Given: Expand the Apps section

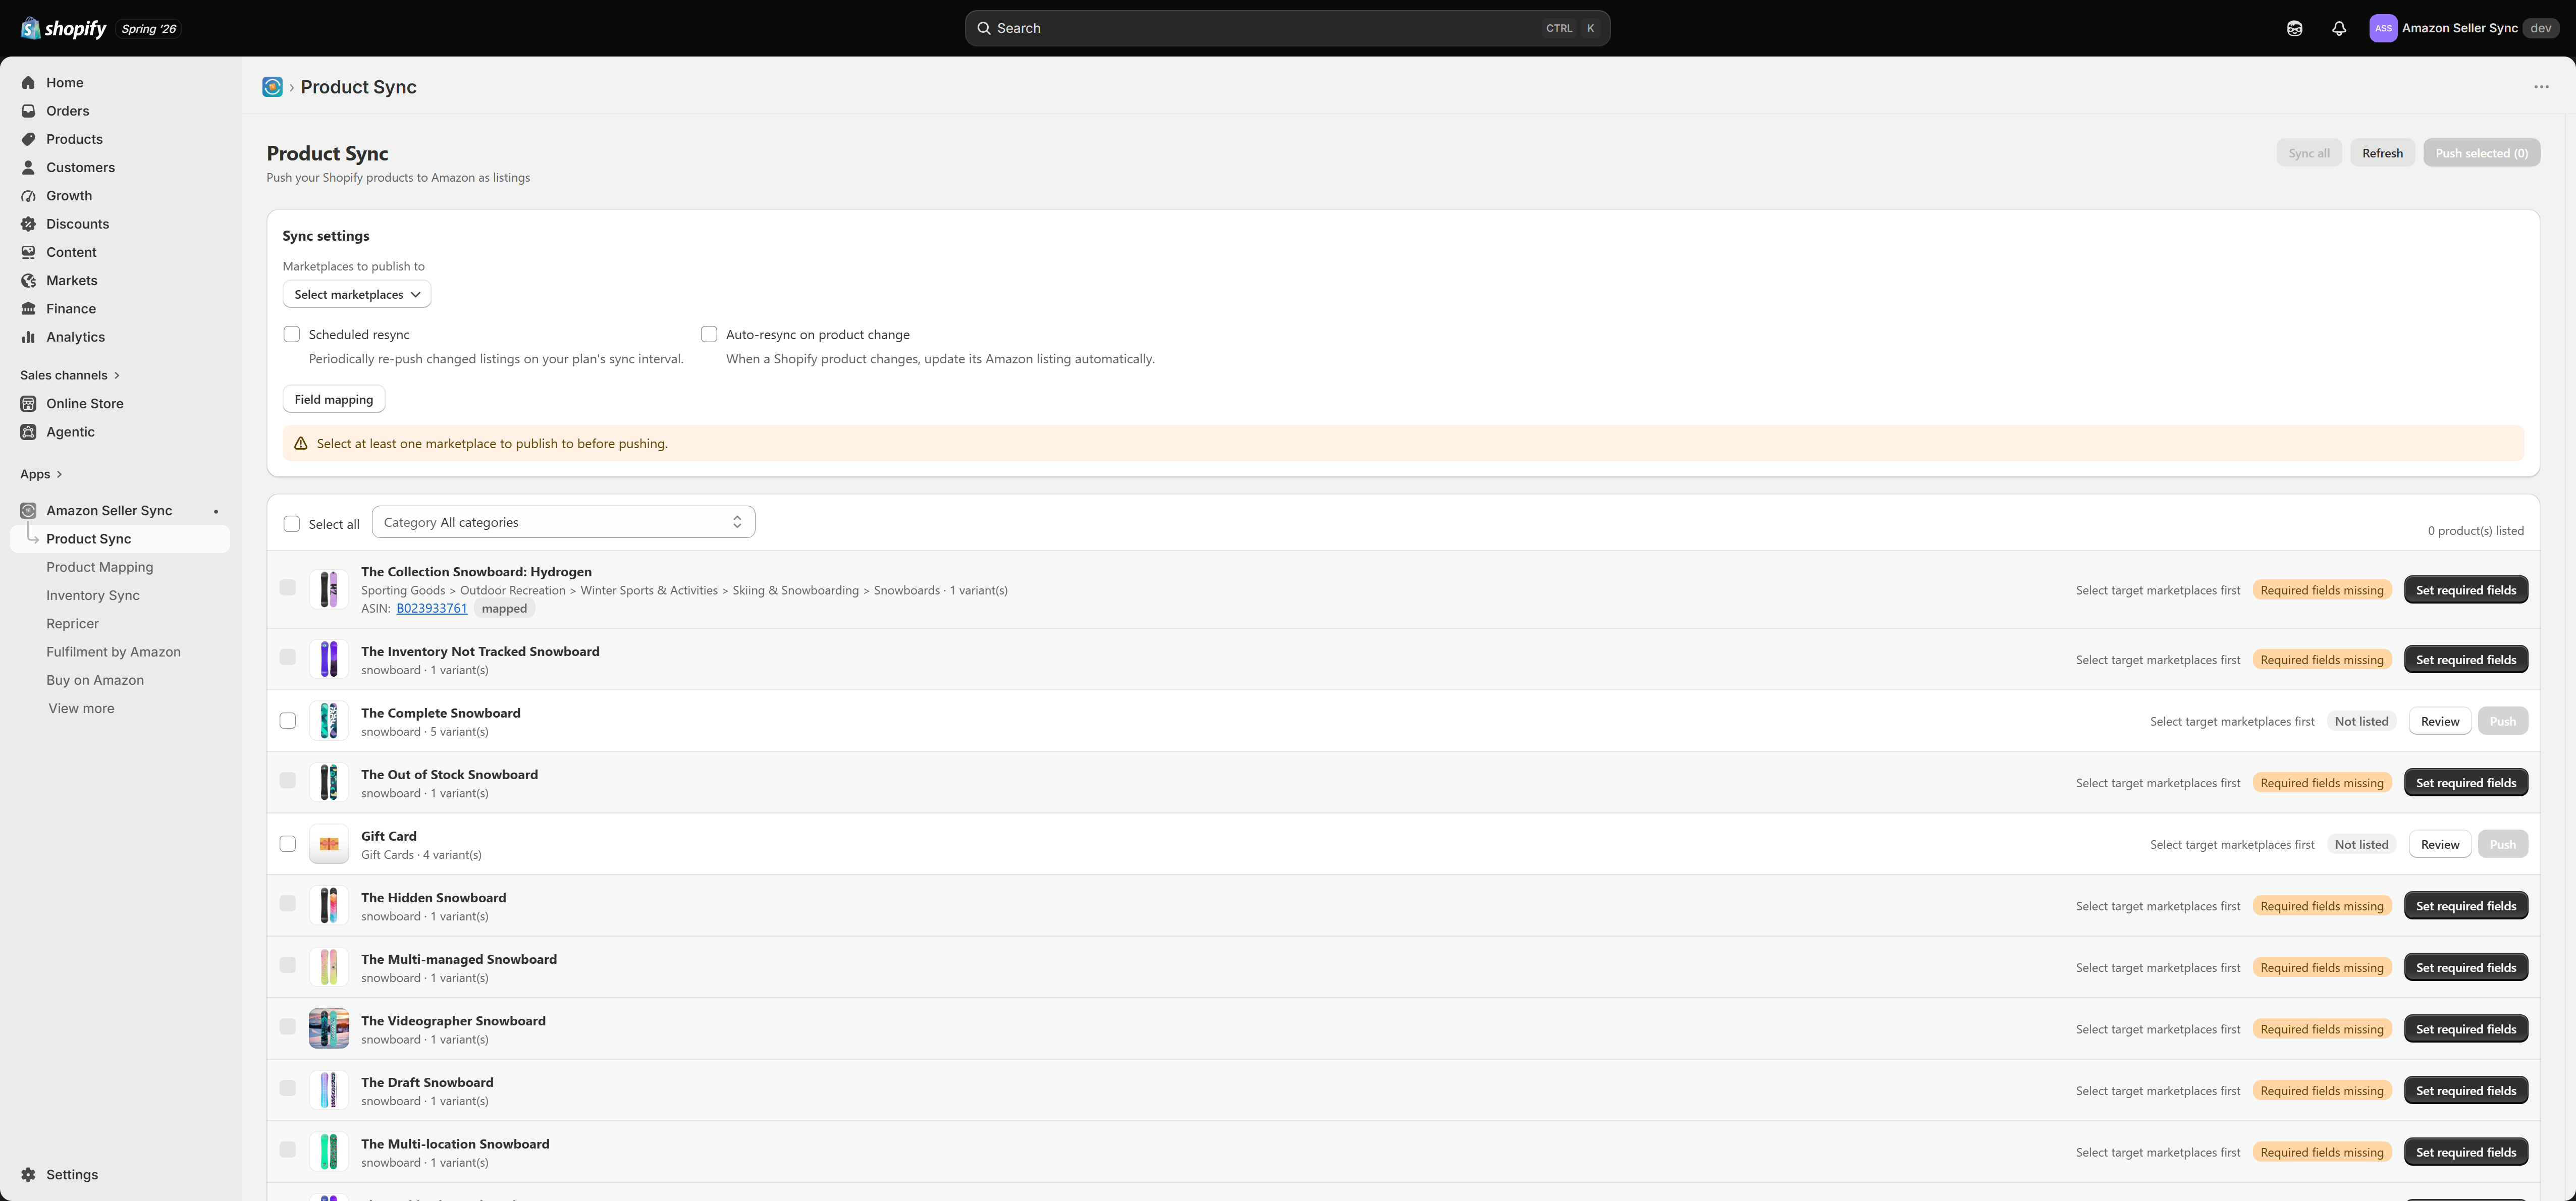Looking at the screenshot, I should (x=41, y=474).
